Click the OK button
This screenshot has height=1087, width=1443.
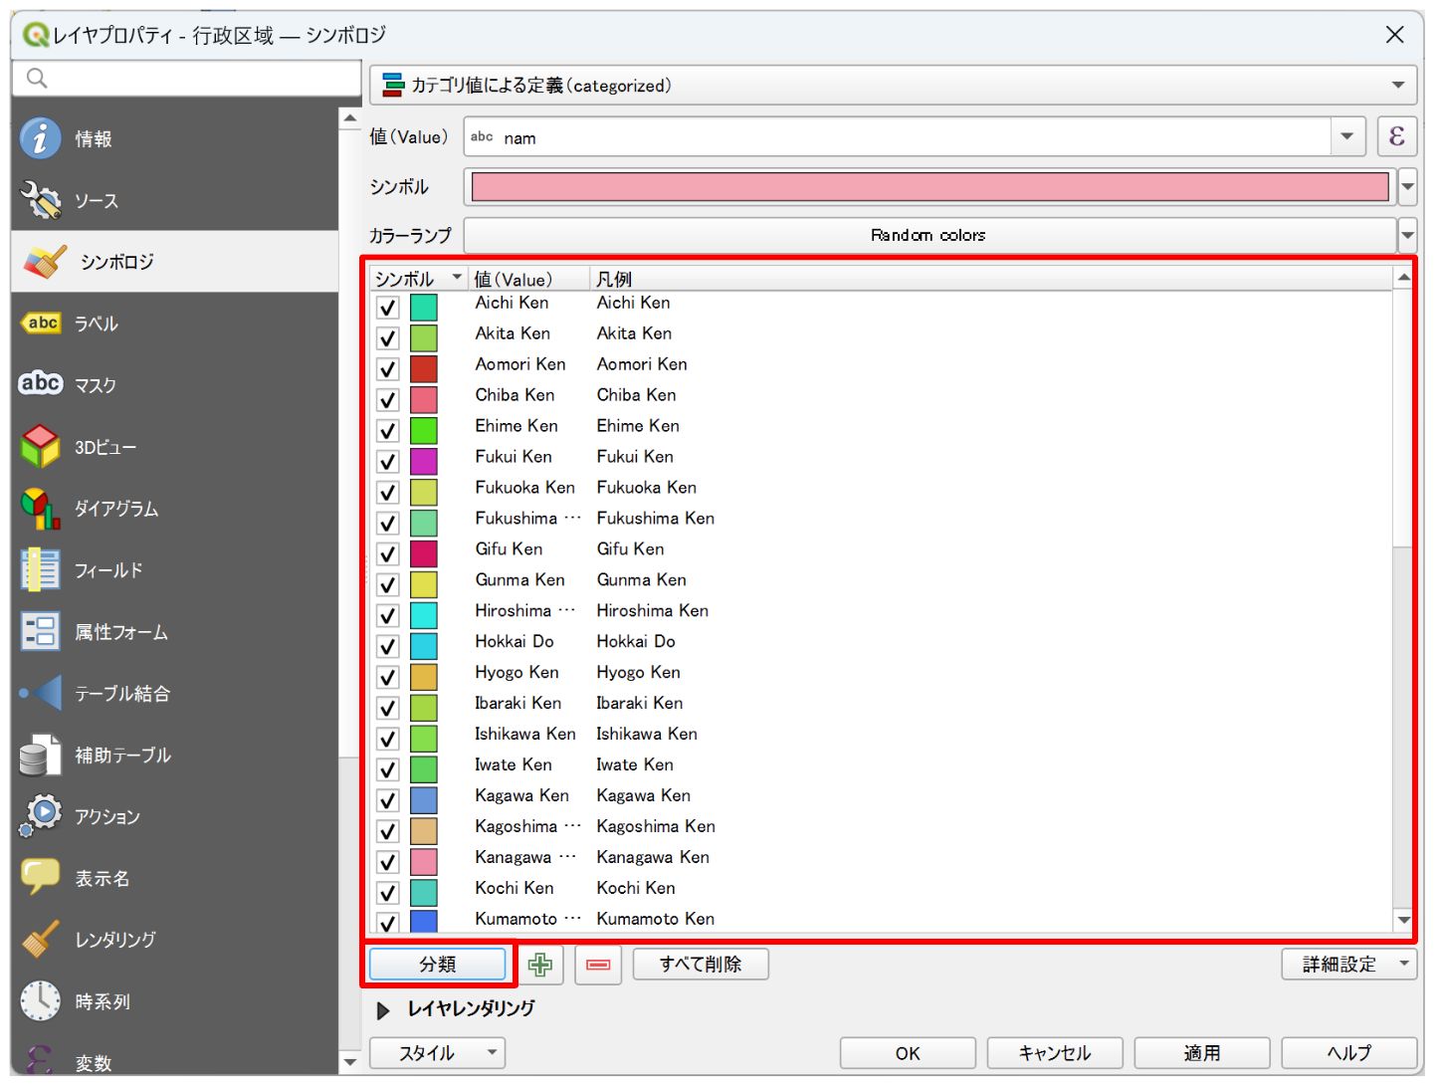pyautogui.click(x=908, y=1052)
